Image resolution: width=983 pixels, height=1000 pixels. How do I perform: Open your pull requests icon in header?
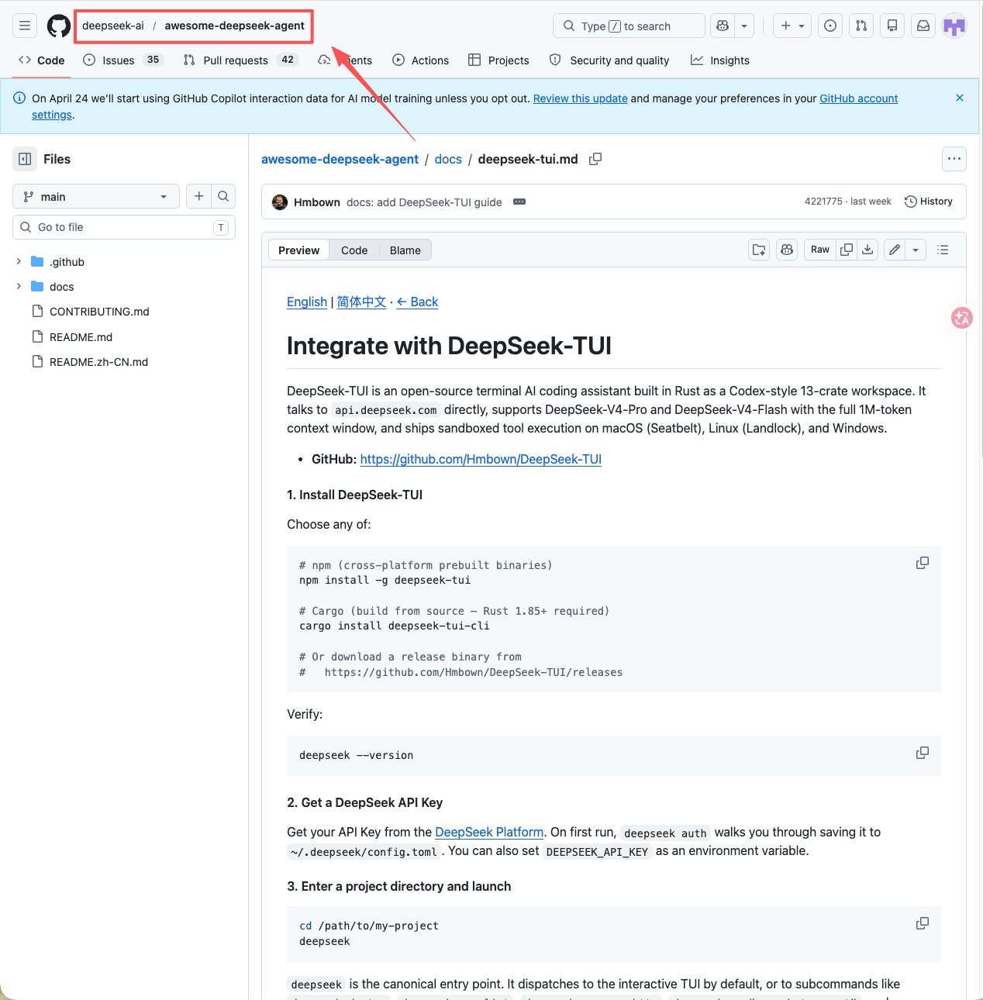861,26
